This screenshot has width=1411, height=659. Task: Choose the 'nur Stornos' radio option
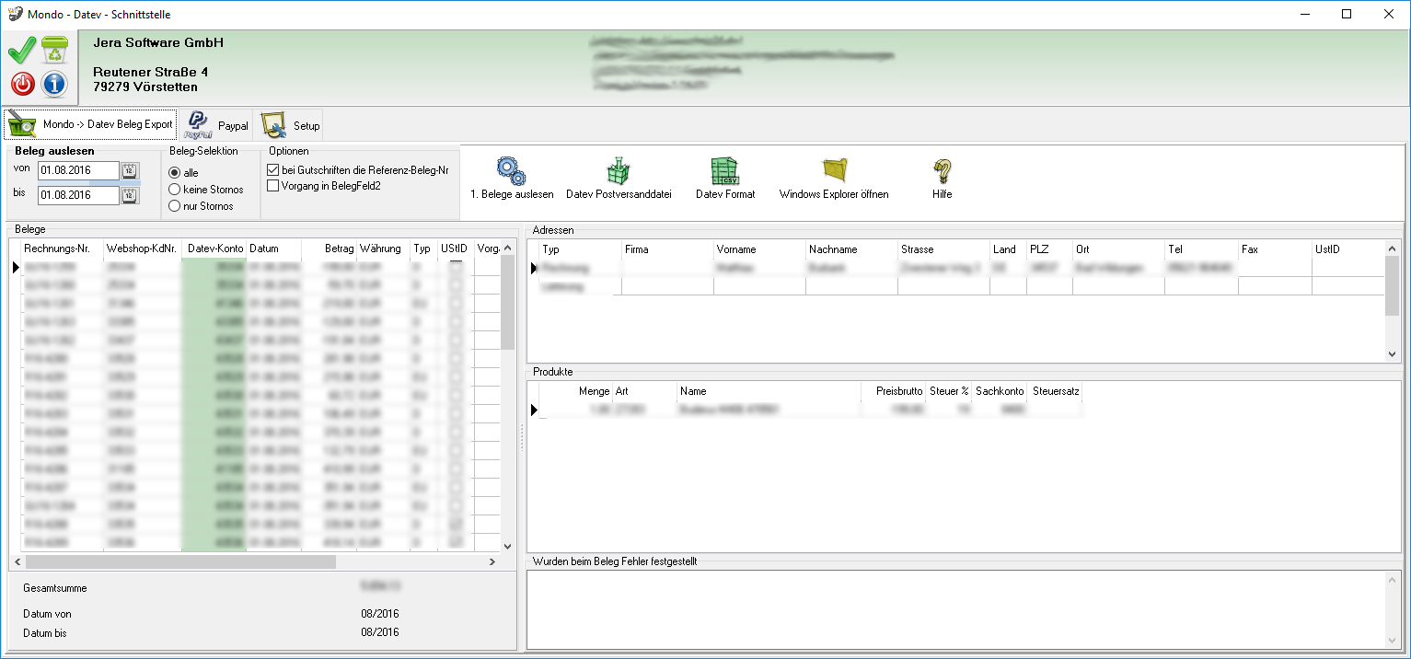point(174,206)
